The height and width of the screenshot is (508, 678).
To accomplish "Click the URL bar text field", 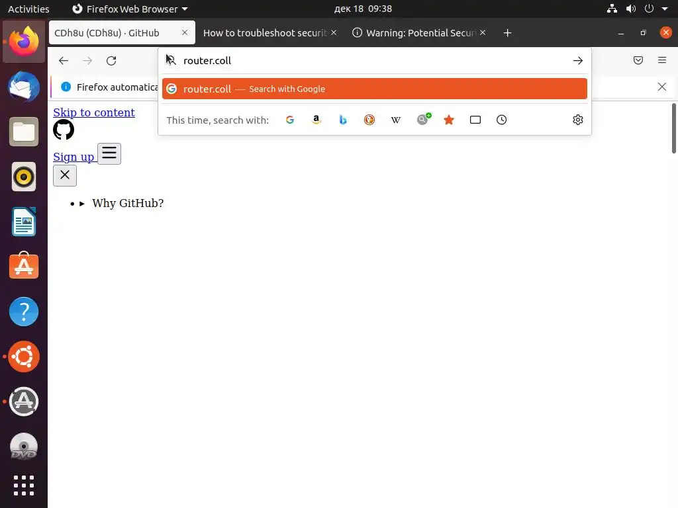I will 375,60.
